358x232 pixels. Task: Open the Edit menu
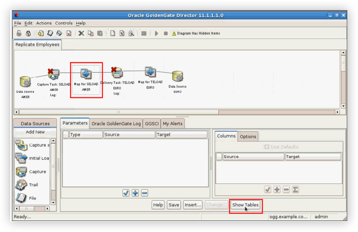[28, 23]
